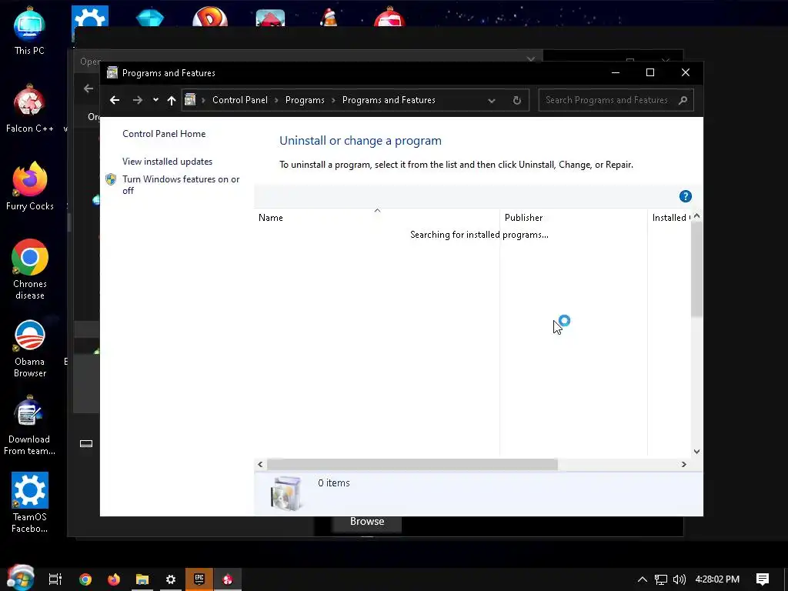
Task: Open Download From team desktop icon
Action: [x=29, y=426]
